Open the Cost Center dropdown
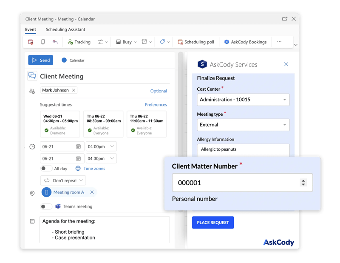 [x=243, y=100]
